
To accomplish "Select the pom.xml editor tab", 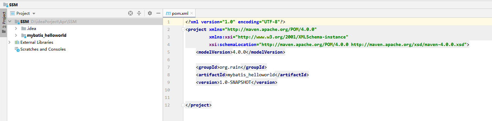I will [179, 13].
